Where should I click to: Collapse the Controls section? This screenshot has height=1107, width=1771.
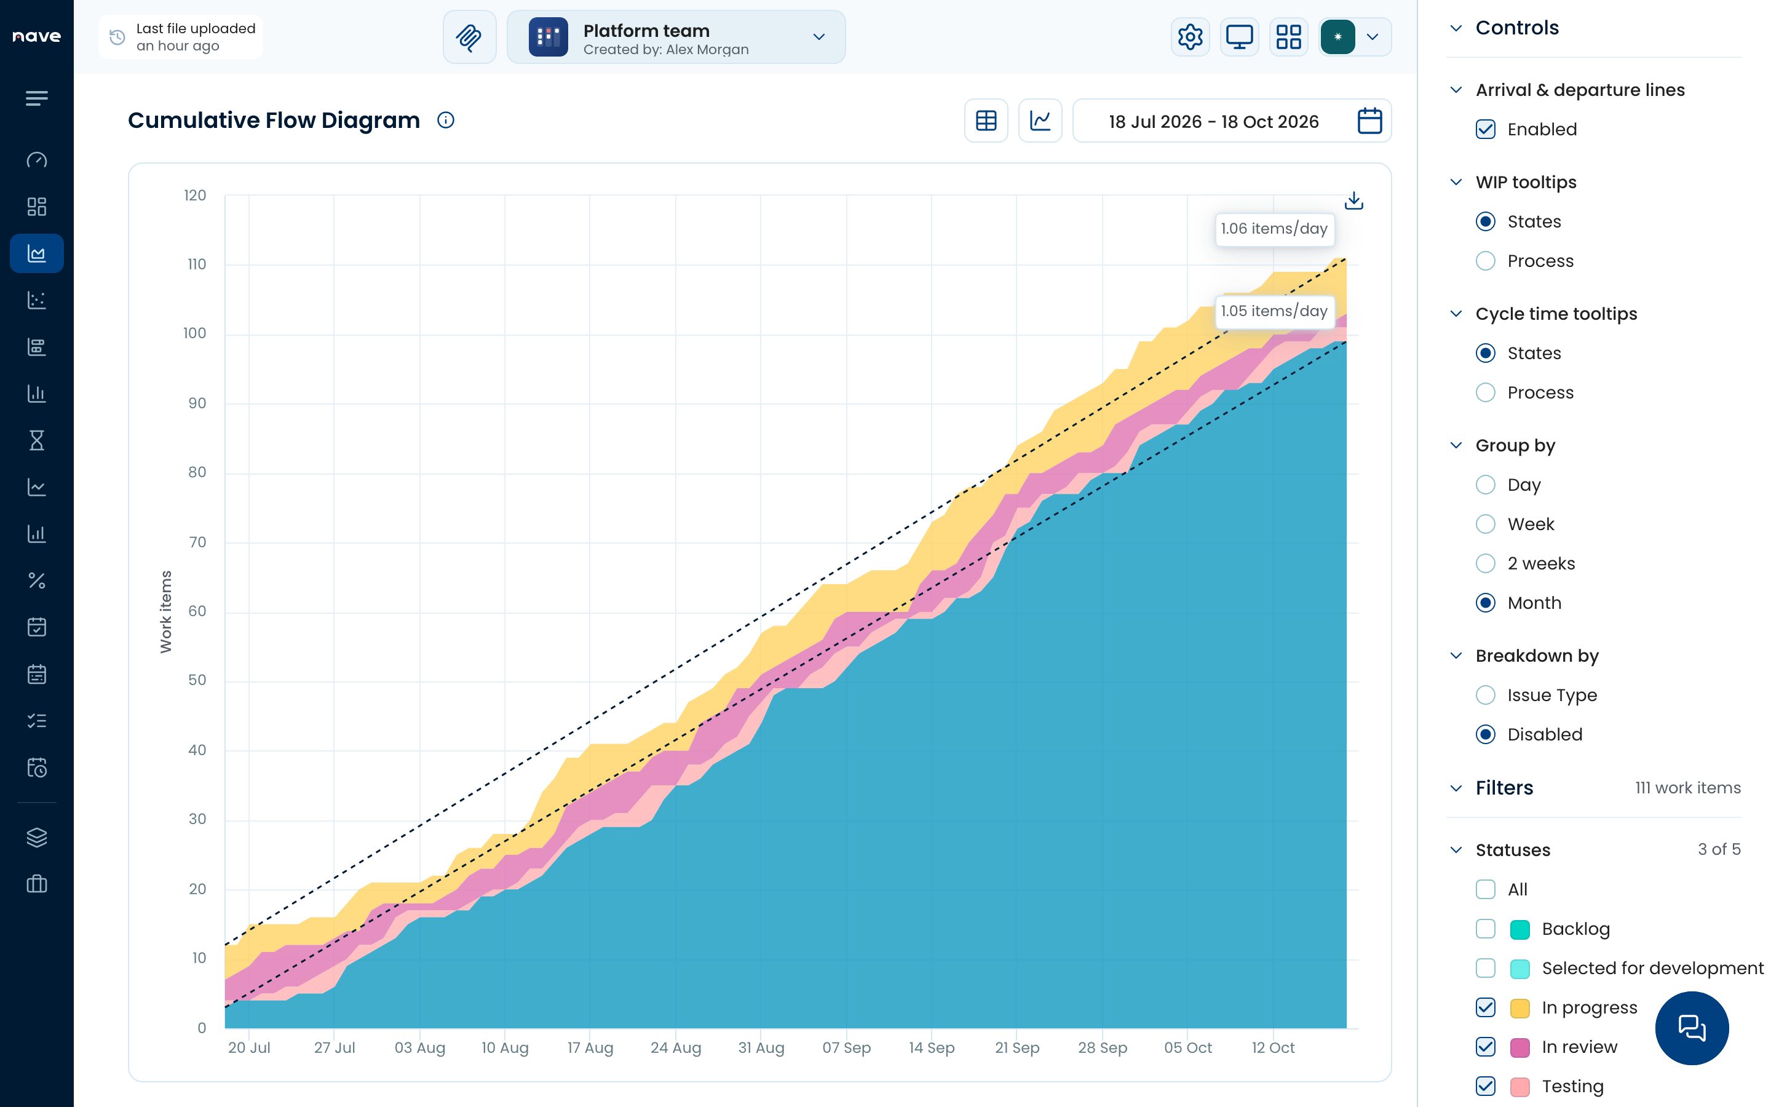coord(1456,28)
